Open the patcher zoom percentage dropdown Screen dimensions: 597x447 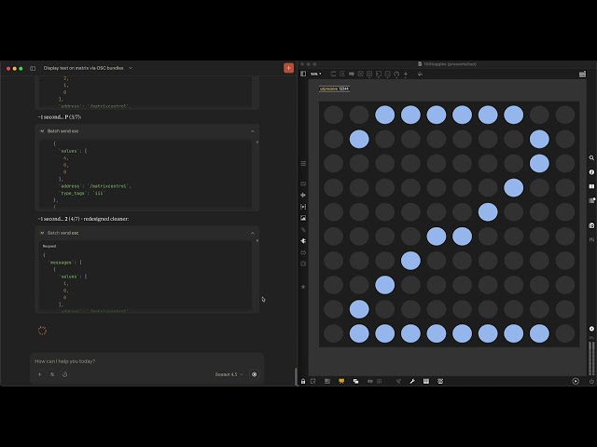[316, 74]
